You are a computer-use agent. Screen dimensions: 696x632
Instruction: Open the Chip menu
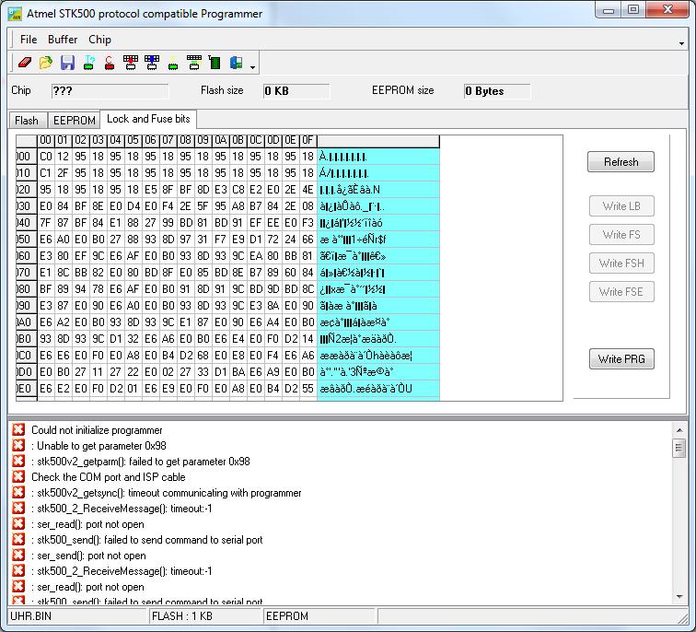99,40
